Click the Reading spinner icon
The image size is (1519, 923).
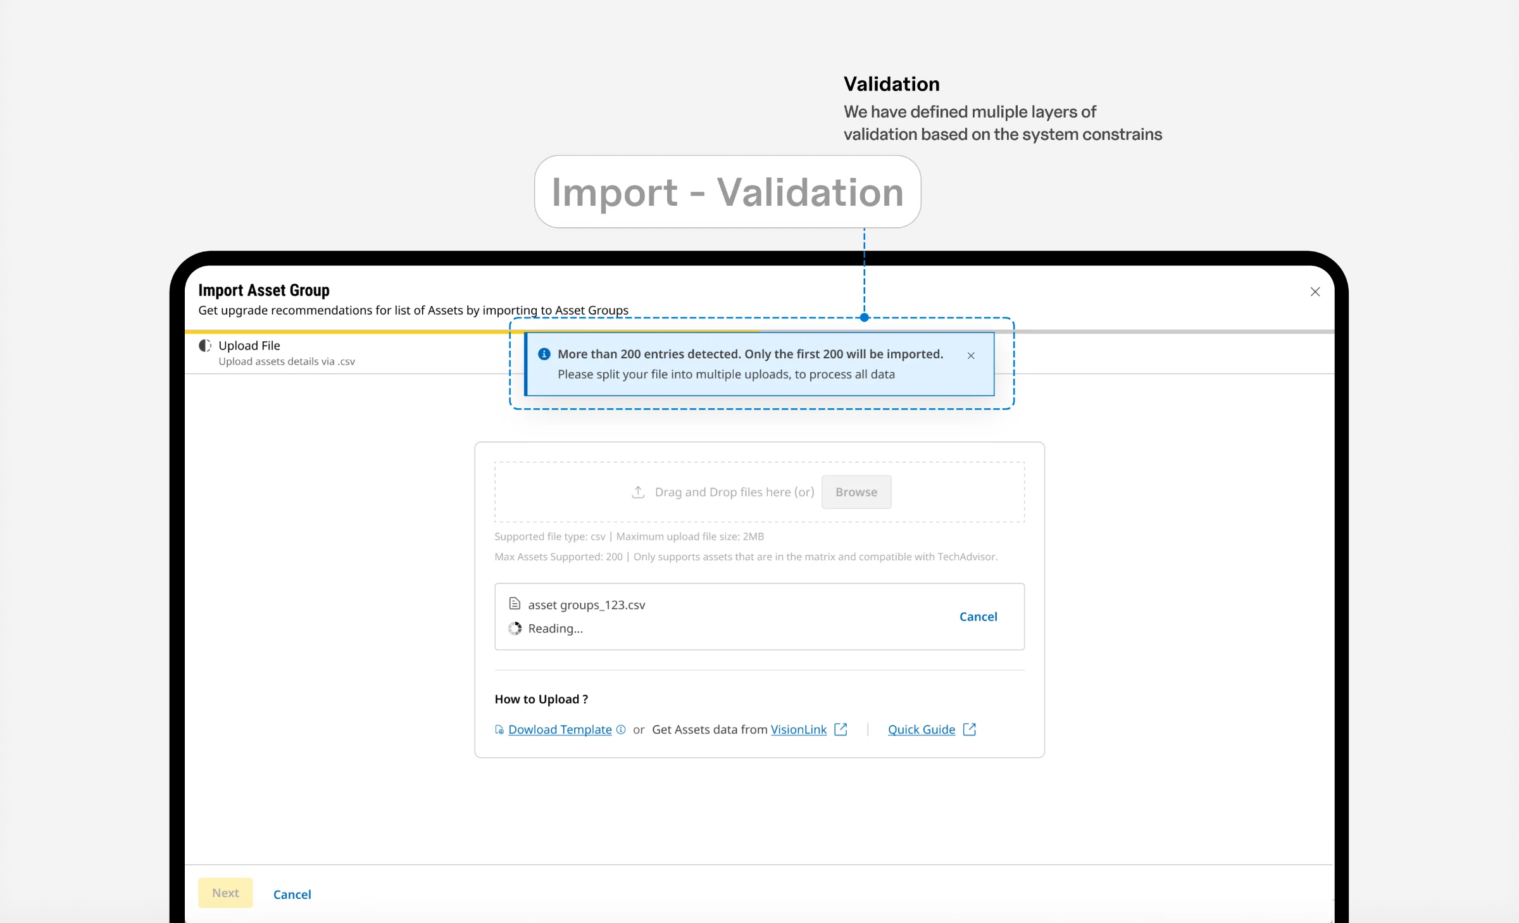(x=515, y=628)
